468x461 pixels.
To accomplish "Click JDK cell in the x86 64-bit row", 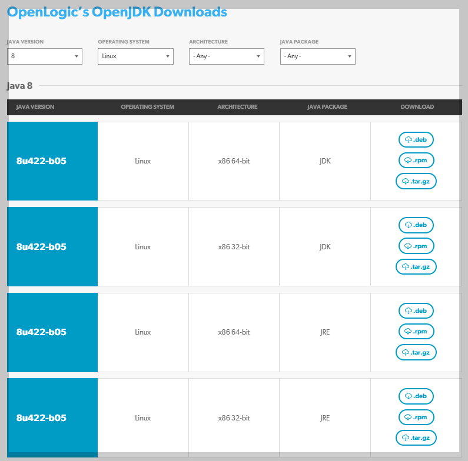I will click(325, 161).
